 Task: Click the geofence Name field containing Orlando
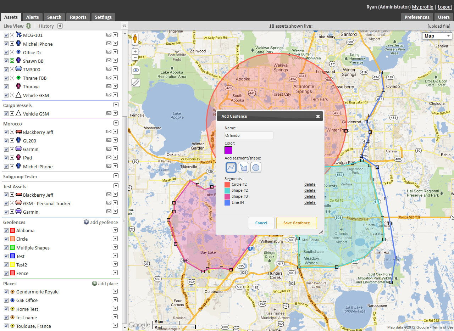[248, 135]
